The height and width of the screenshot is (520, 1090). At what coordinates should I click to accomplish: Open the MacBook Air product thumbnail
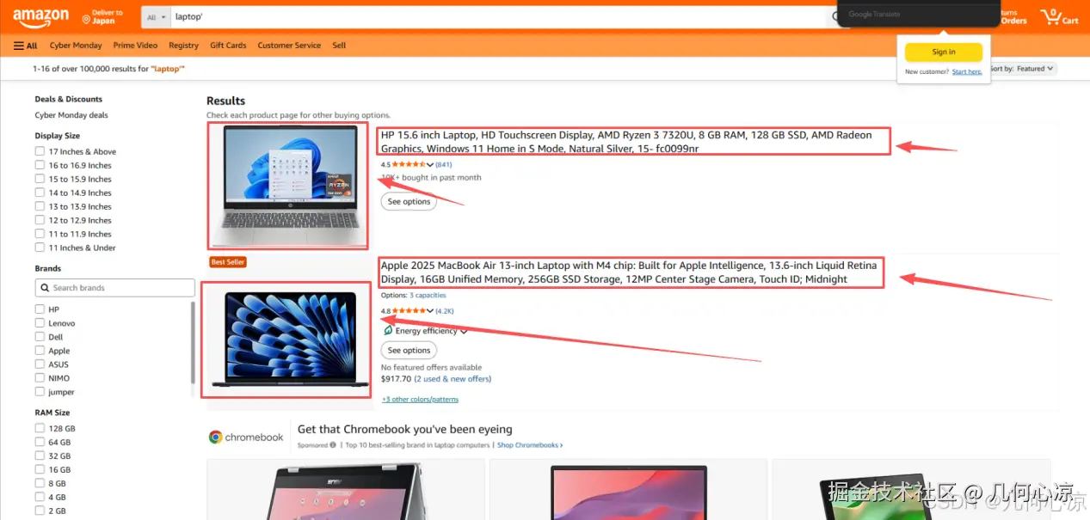click(x=288, y=340)
